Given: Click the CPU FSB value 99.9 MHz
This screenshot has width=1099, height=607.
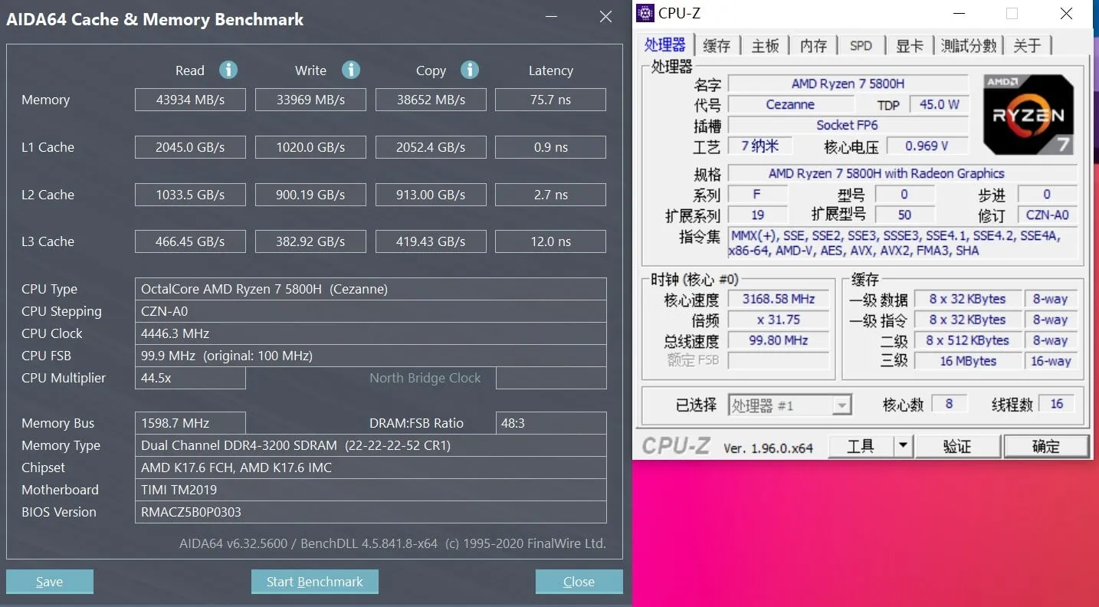Looking at the screenshot, I should pyautogui.click(x=371, y=356).
